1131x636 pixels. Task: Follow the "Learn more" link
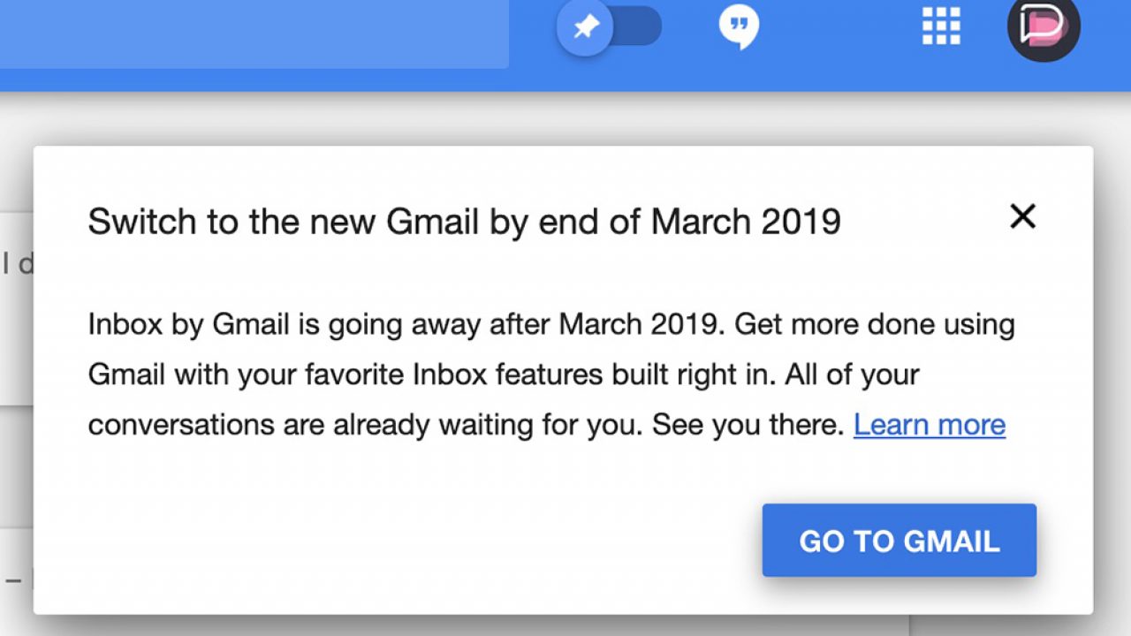pos(929,425)
